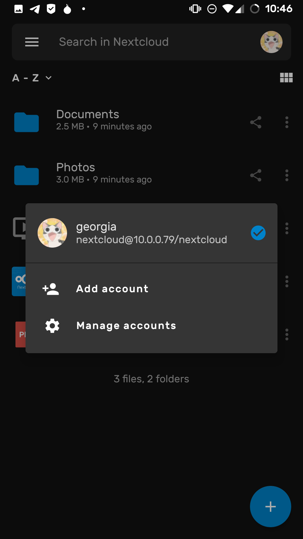The image size is (303, 539).
Task: Tap the profile avatar in search bar
Action: point(271,42)
